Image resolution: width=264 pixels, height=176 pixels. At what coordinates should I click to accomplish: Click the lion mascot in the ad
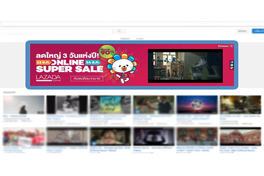coord(123,68)
